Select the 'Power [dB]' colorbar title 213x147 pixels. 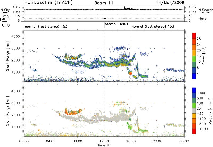tap(203, 56)
